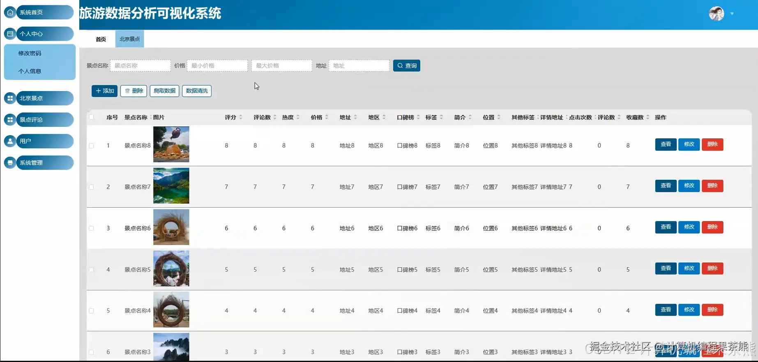The width and height of the screenshot is (758, 362).
Task: Click the grid icon beside 景点评论
Action: point(10,119)
